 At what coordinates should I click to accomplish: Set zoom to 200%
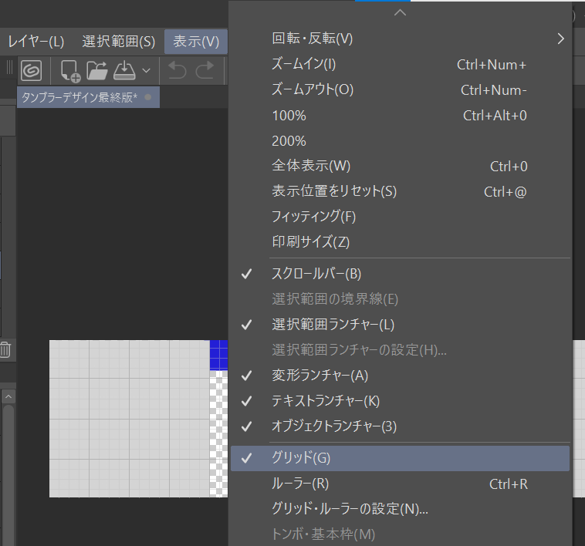(400, 140)
